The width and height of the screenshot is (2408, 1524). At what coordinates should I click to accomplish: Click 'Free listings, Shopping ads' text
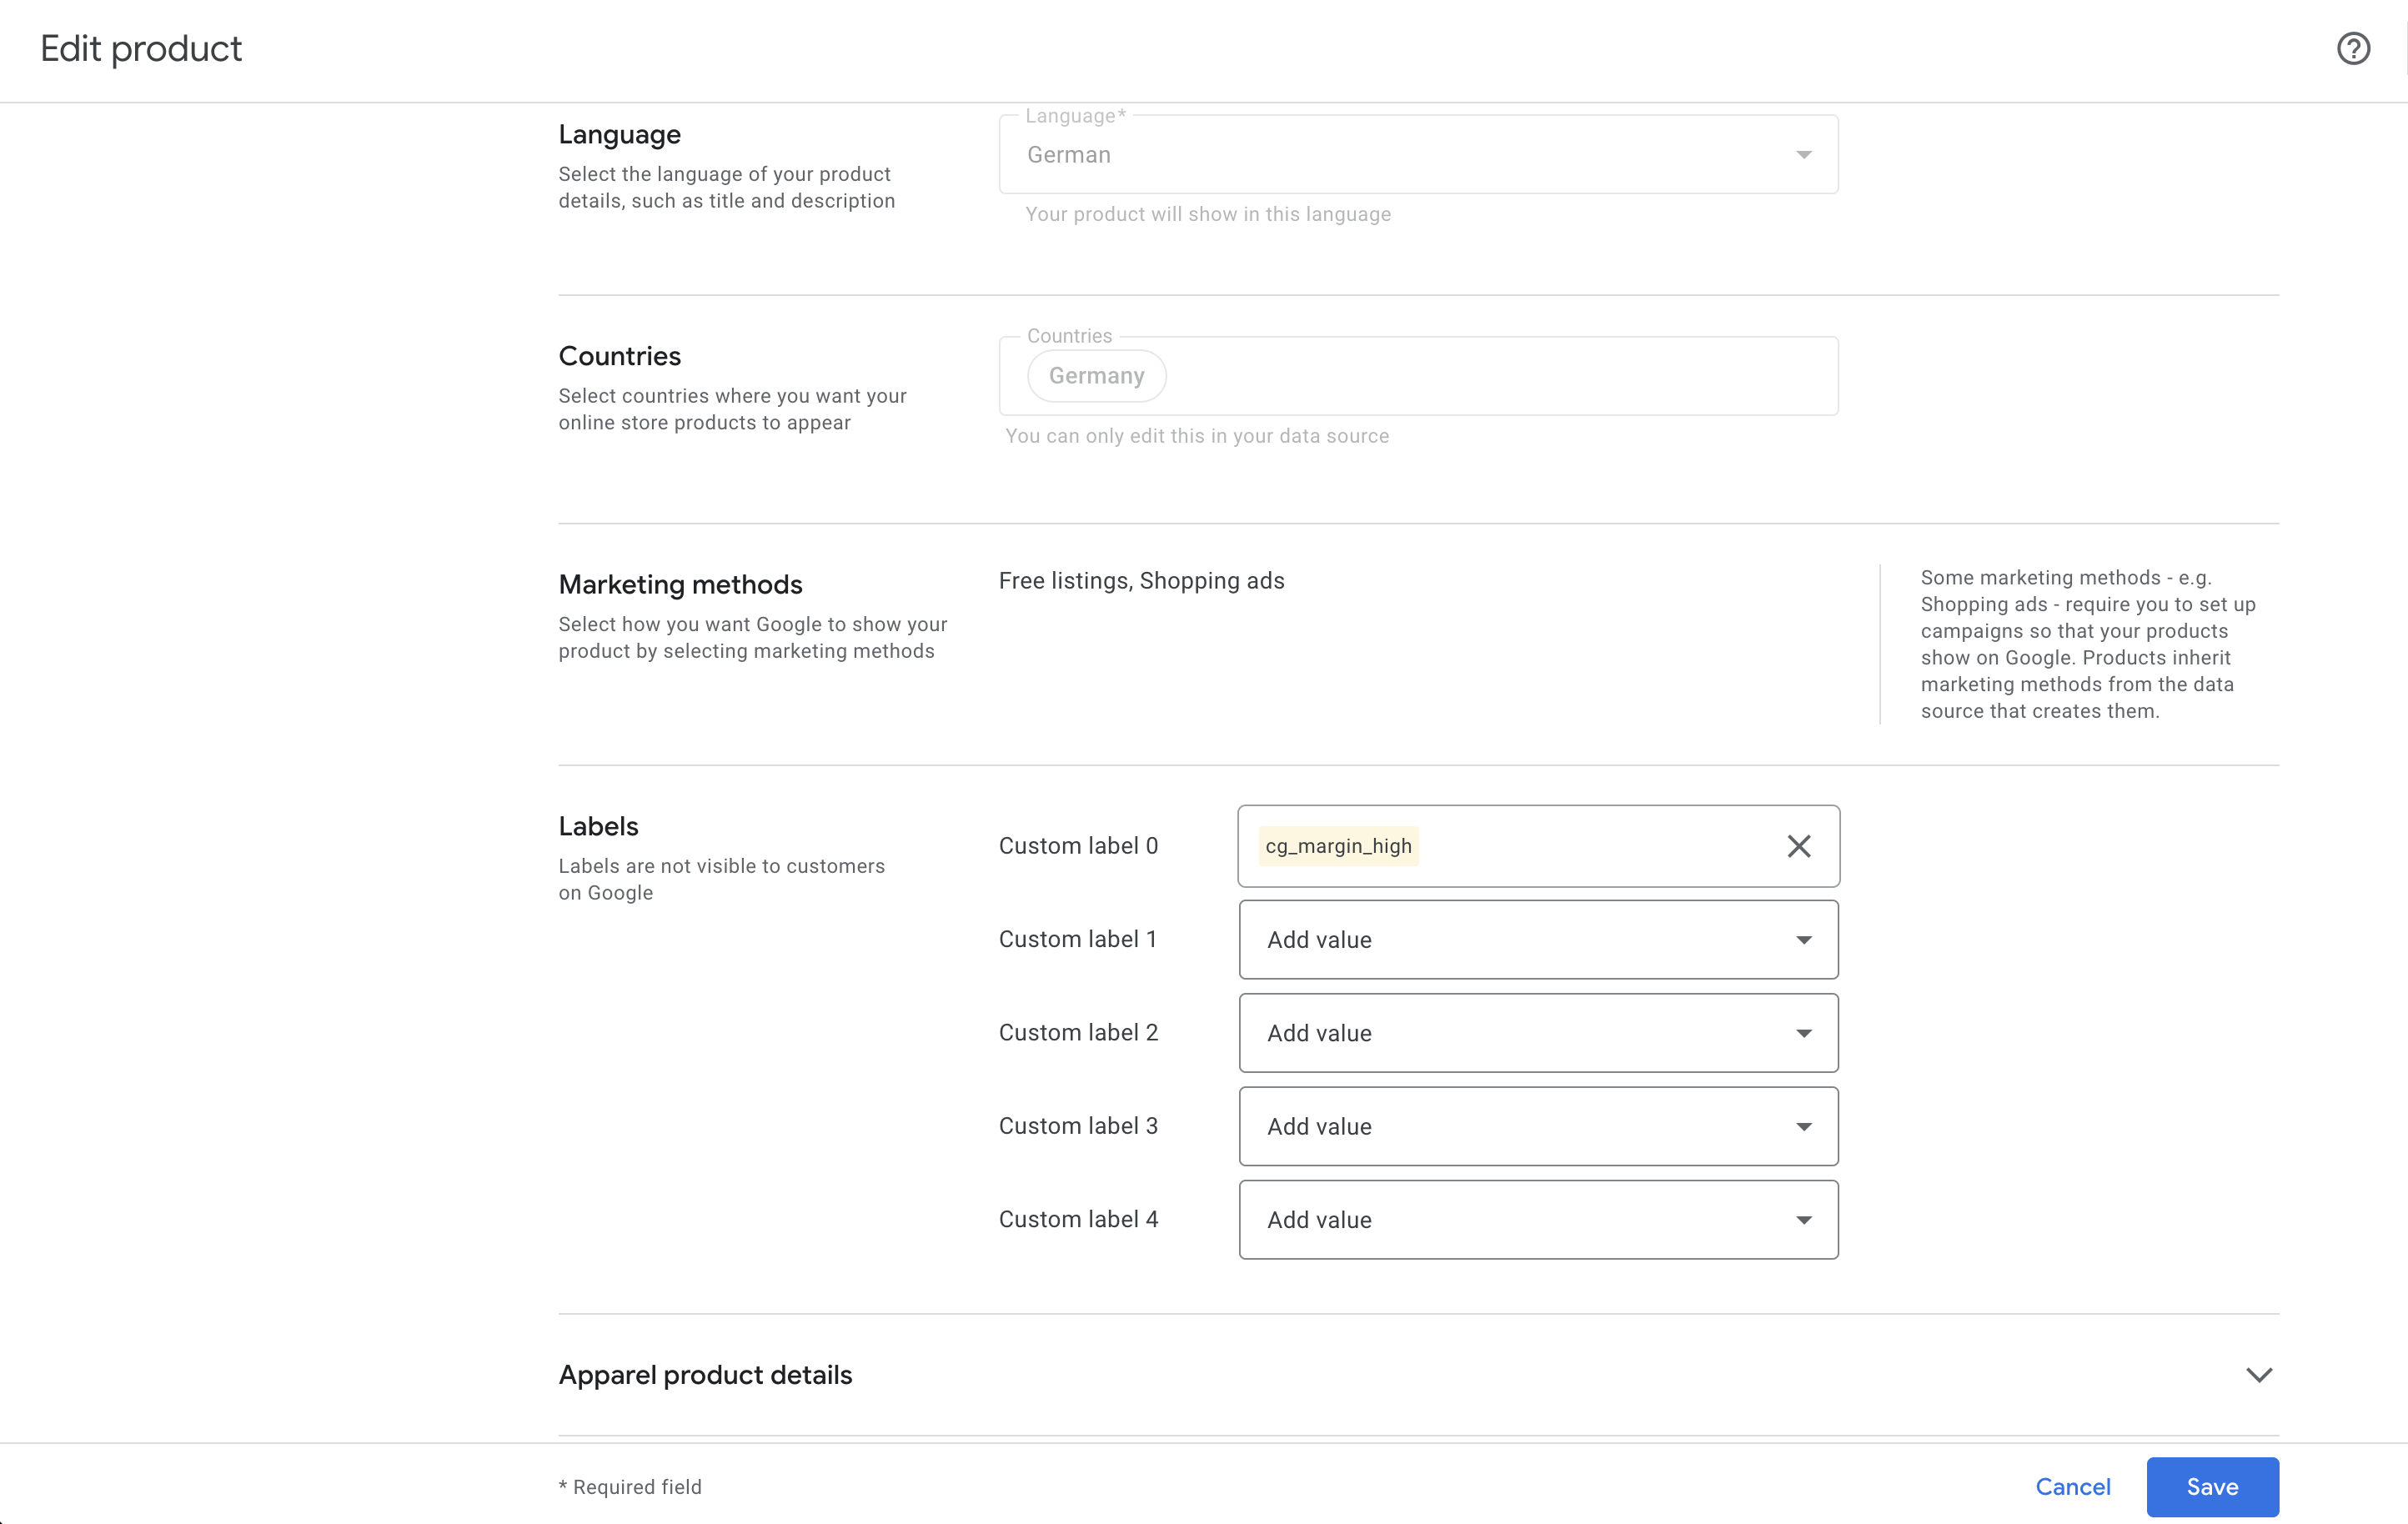coord(1141,581)
